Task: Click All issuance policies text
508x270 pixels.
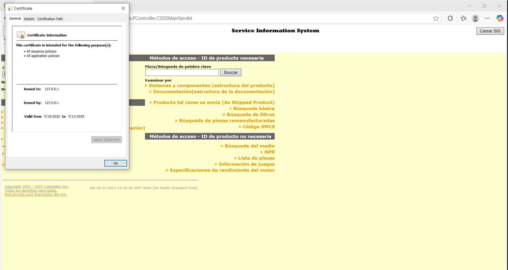Action: click(41, 51)
